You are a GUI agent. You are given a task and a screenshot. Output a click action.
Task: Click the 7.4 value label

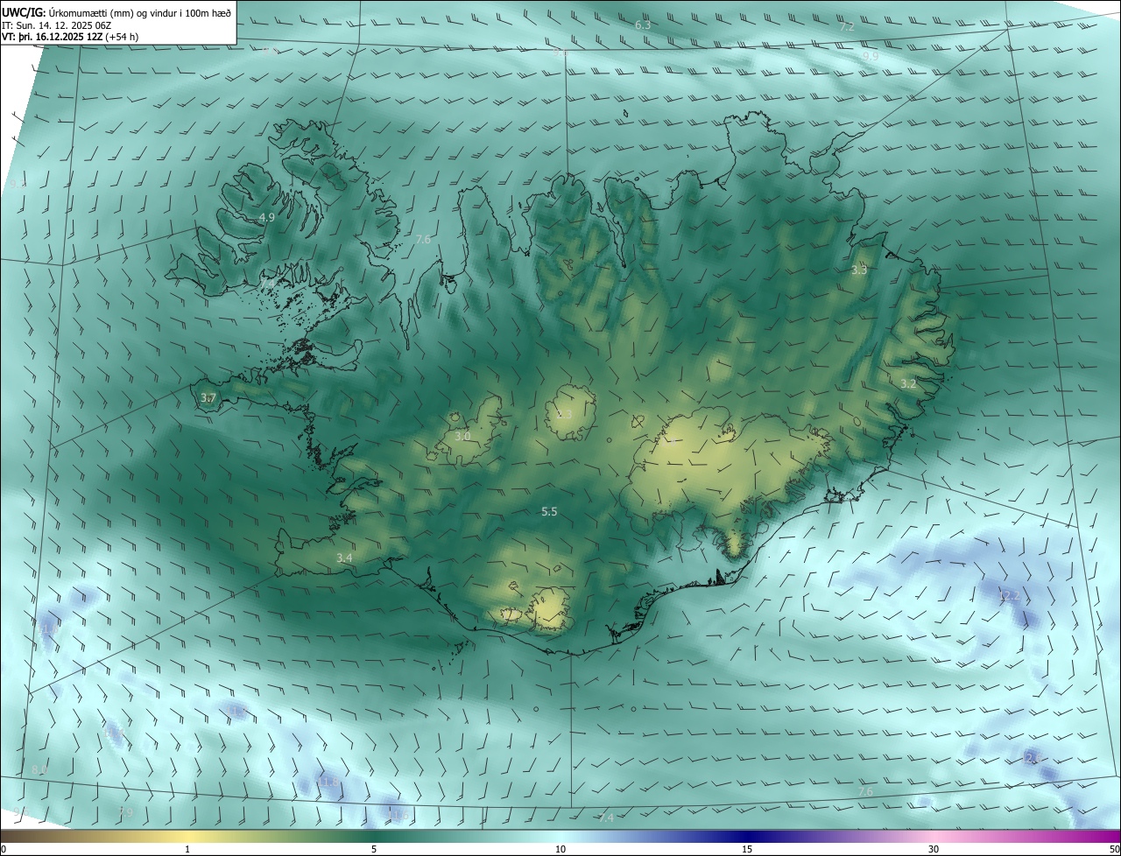click(x=606, y=817)
